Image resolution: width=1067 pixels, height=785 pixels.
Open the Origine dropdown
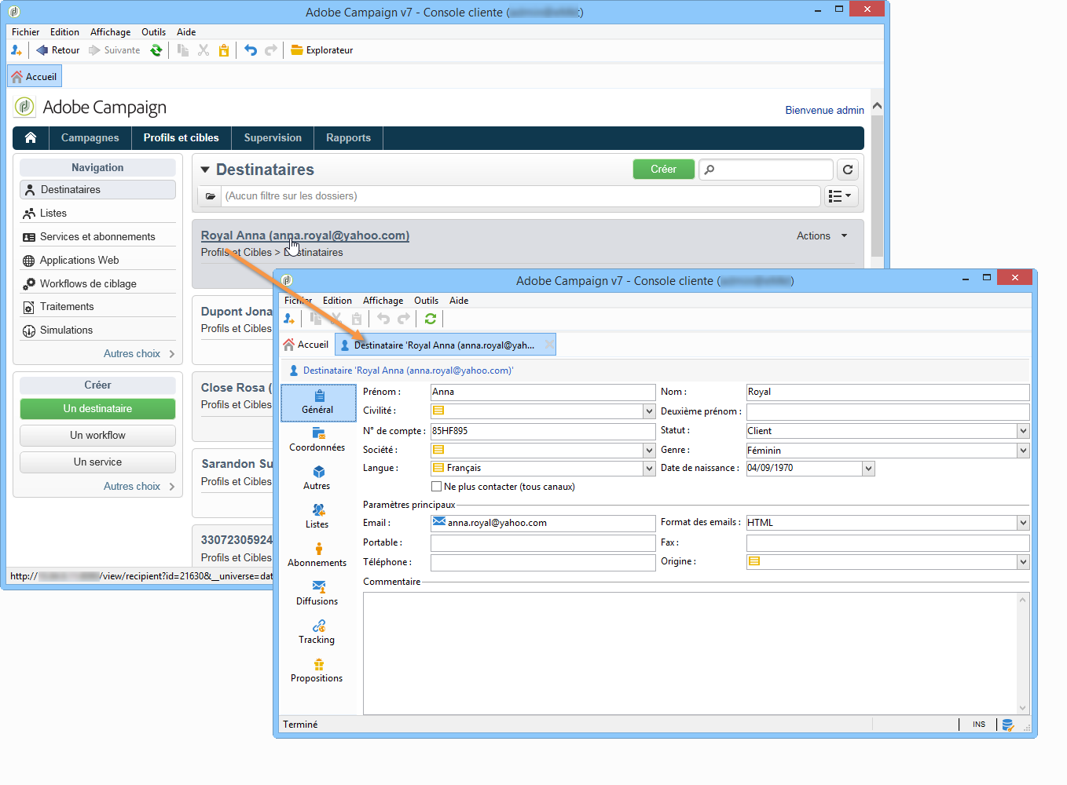click(x=1023, y=562)
